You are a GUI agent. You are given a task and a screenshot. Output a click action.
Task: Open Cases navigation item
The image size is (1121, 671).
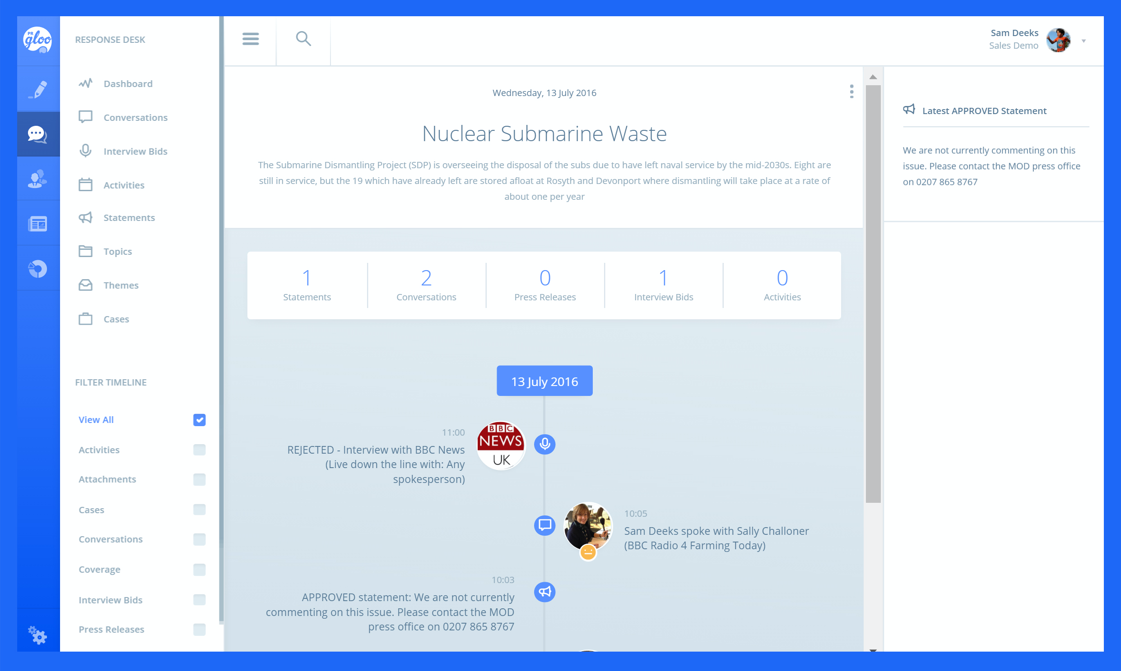(116, 319)
